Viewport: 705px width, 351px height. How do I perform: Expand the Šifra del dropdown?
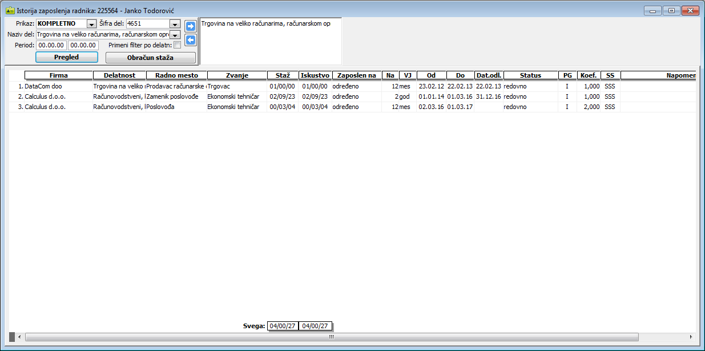[175, 24]
